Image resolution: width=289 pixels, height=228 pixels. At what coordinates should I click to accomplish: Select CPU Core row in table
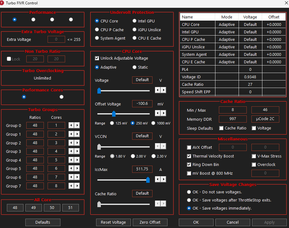[233, 24]
